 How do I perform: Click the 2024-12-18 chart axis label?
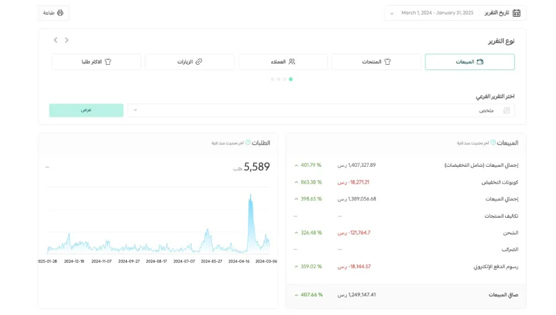[x=74, y=261]
